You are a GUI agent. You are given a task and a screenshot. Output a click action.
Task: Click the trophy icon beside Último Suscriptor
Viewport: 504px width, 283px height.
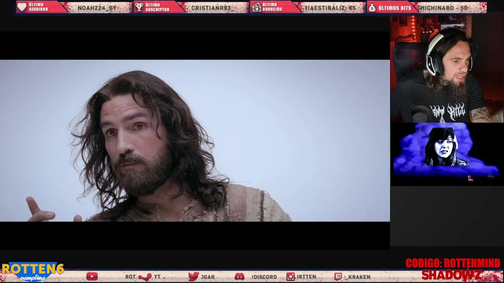(x=139, y=7)
